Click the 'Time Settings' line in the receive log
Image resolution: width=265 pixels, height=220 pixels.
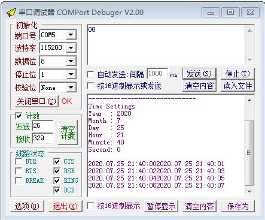pos(112,106)
